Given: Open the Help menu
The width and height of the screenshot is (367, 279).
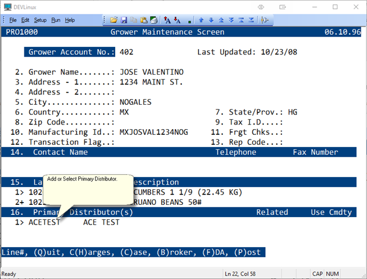Looking at the screenshot, I should [70, 20].
